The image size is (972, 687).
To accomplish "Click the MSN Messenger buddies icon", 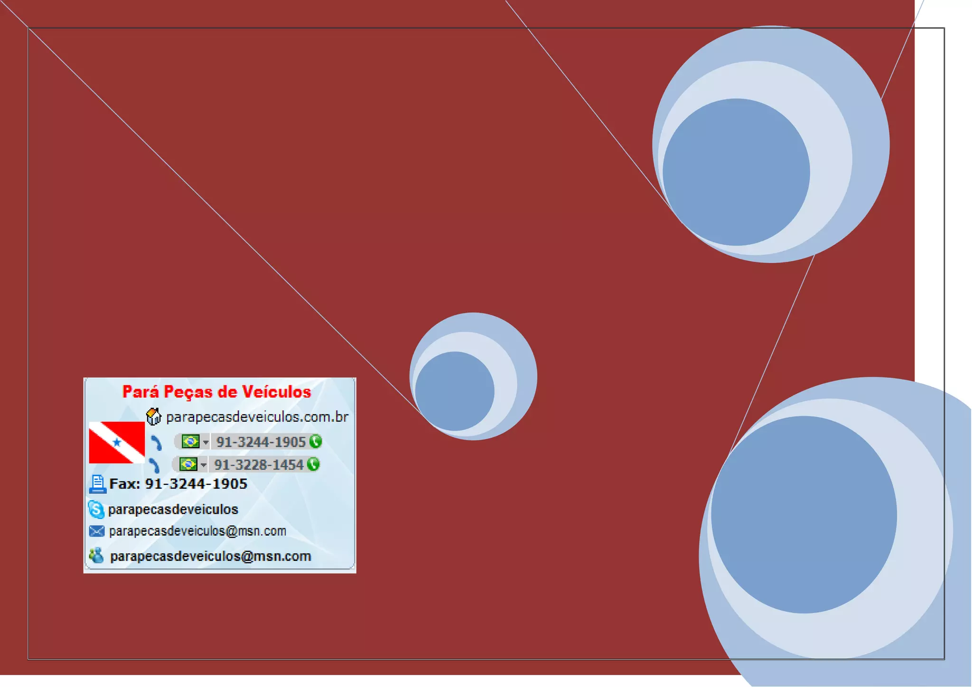I will coord(96,555).
